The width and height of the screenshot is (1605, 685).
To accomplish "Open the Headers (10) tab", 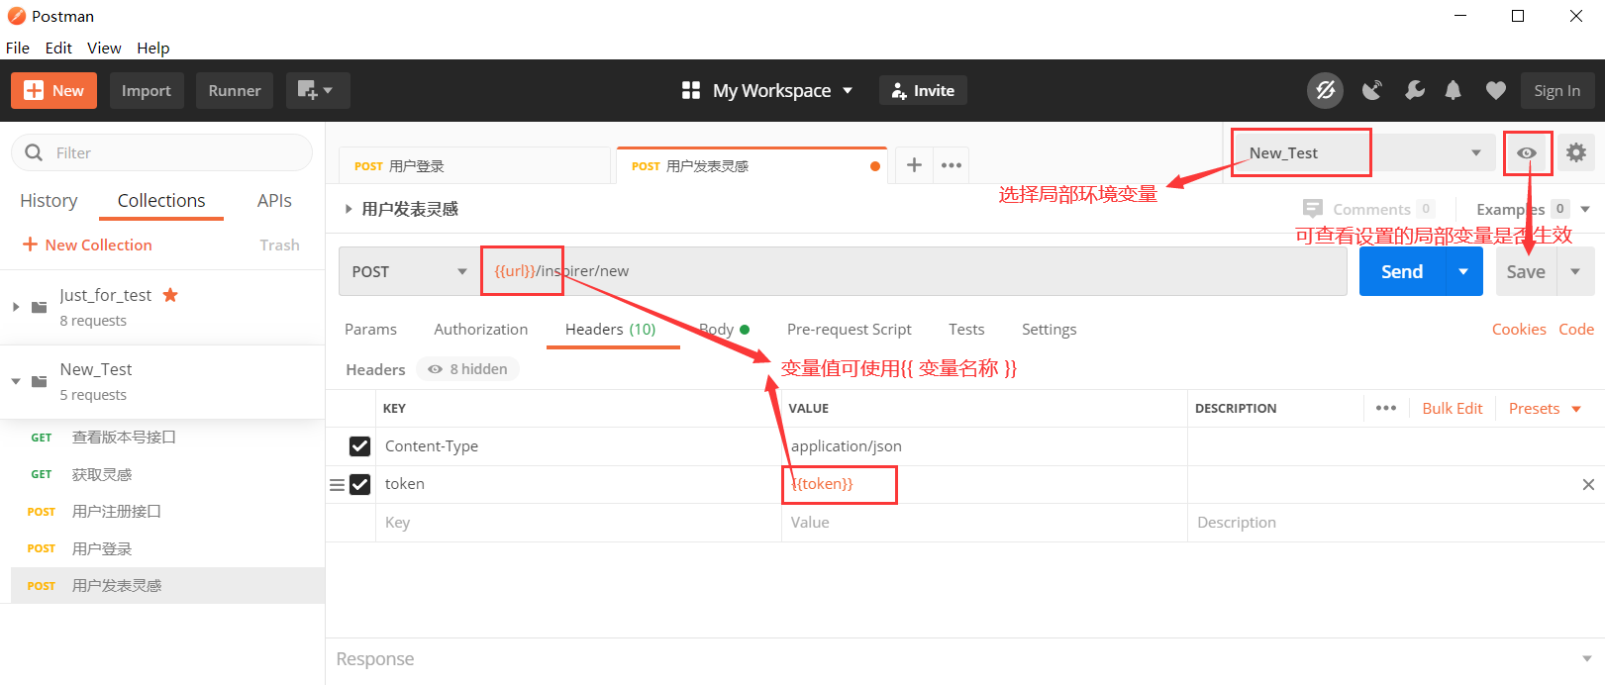I will click(x=610, y=329).
